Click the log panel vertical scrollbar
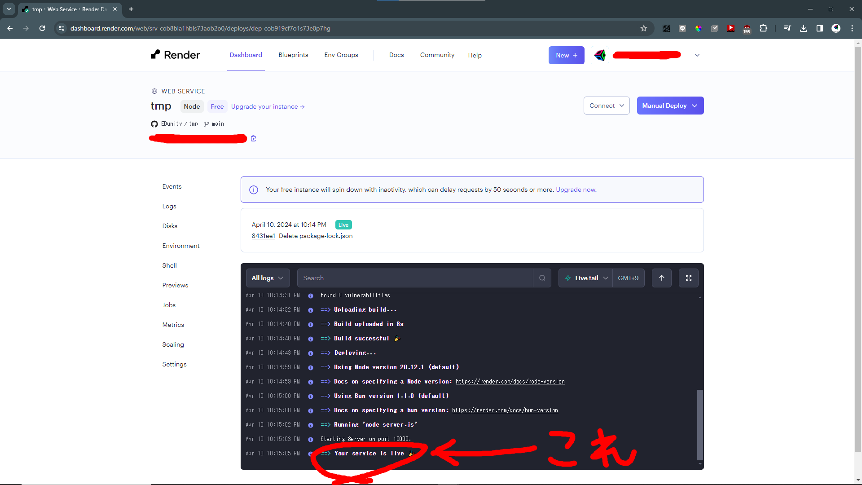This screenshot has width=862, height=485. [699, 424]
